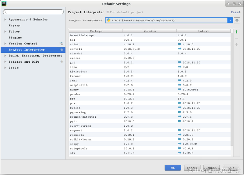Open the Keymap settings page
The width and height of the screenshot is (244, 175).
(x=14, y=25)
